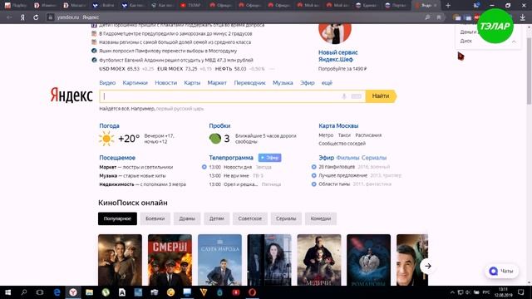This screenshot has height=299, width=532.
Task: Click the lock site security icon
Action: [x=50, y=17]
